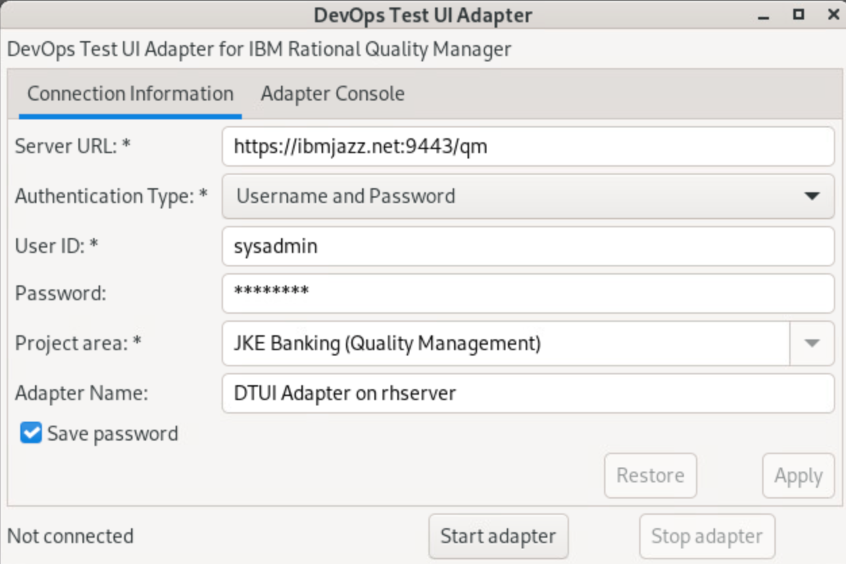Minimize the DevOps Test UI Adapter window
This screenshot has height=564, width=846.
tap(765, 15)
